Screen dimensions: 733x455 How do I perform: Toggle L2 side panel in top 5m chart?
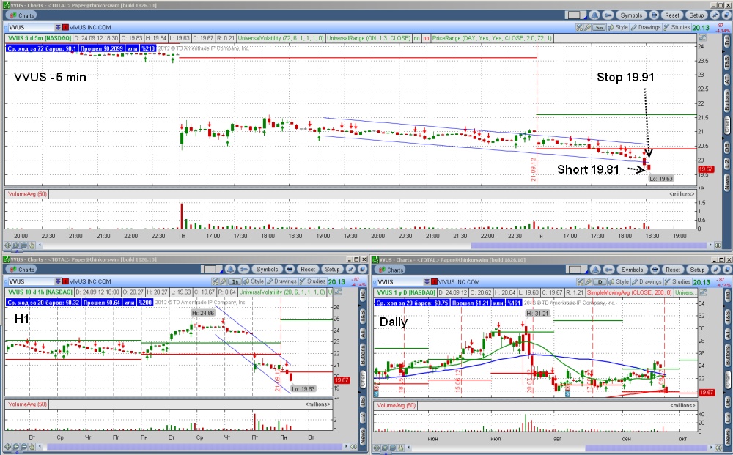click(x=727, y=164)
